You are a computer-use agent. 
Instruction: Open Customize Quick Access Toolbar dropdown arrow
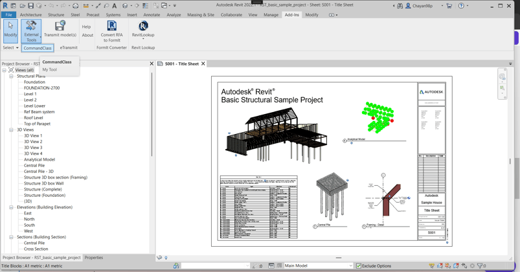pos(175,6)
